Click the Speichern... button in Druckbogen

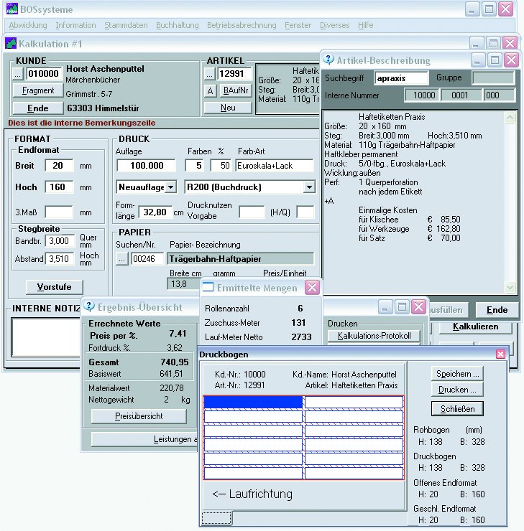tap(457, 374)
